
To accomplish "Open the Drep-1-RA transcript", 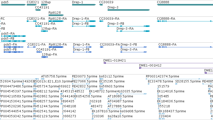I will (x=84, y=21).
